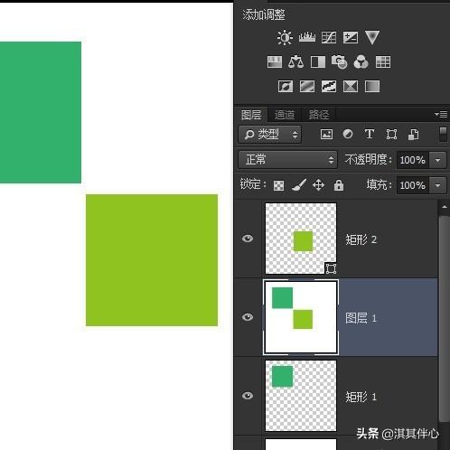Hide the 矩形 2 layer
Screen dimensions: 450x450
click(248, 239)
